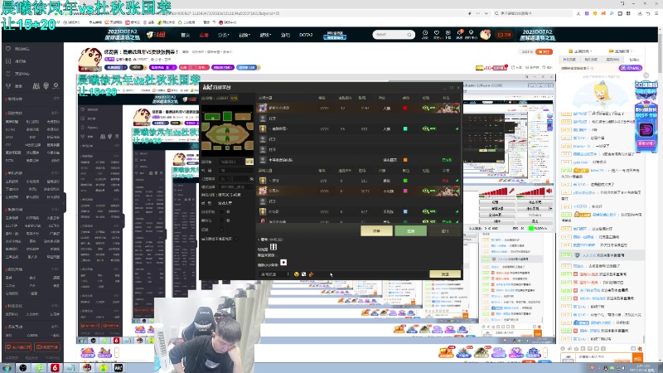Toggle eye icon in red player's row
The height and width of the screenshot is (373, 663).
pos(426,108)
